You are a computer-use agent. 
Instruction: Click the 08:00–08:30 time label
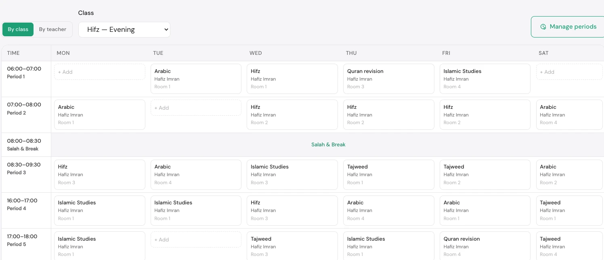coord(24,141)
